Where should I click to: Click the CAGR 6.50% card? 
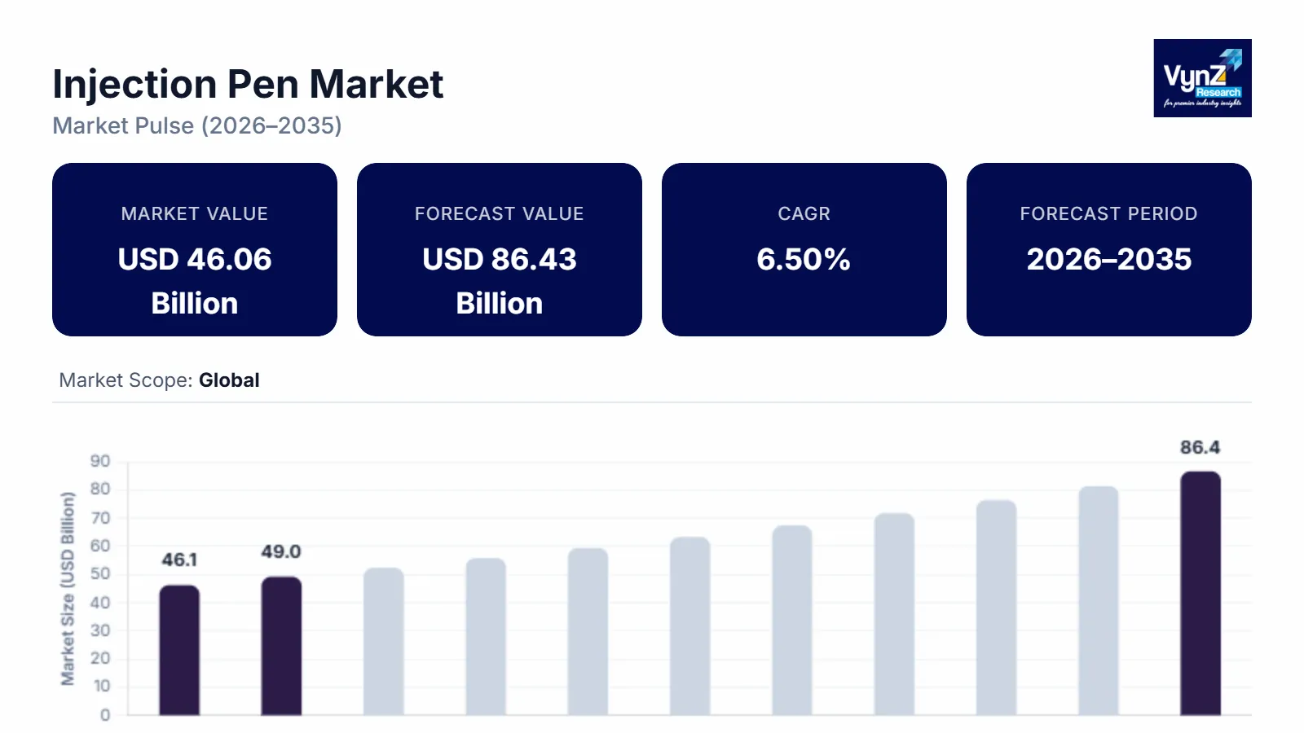click(x=804, y=249)
